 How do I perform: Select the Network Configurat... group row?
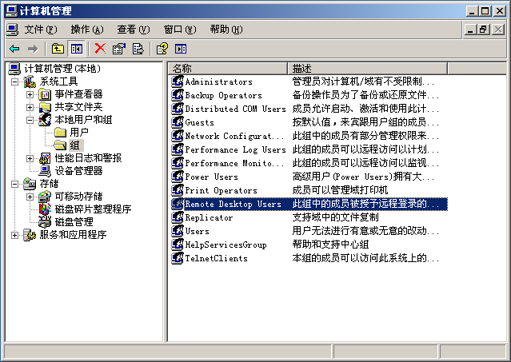(x=234, y=136)
